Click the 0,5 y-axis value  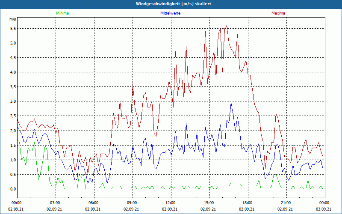(13, 175)
